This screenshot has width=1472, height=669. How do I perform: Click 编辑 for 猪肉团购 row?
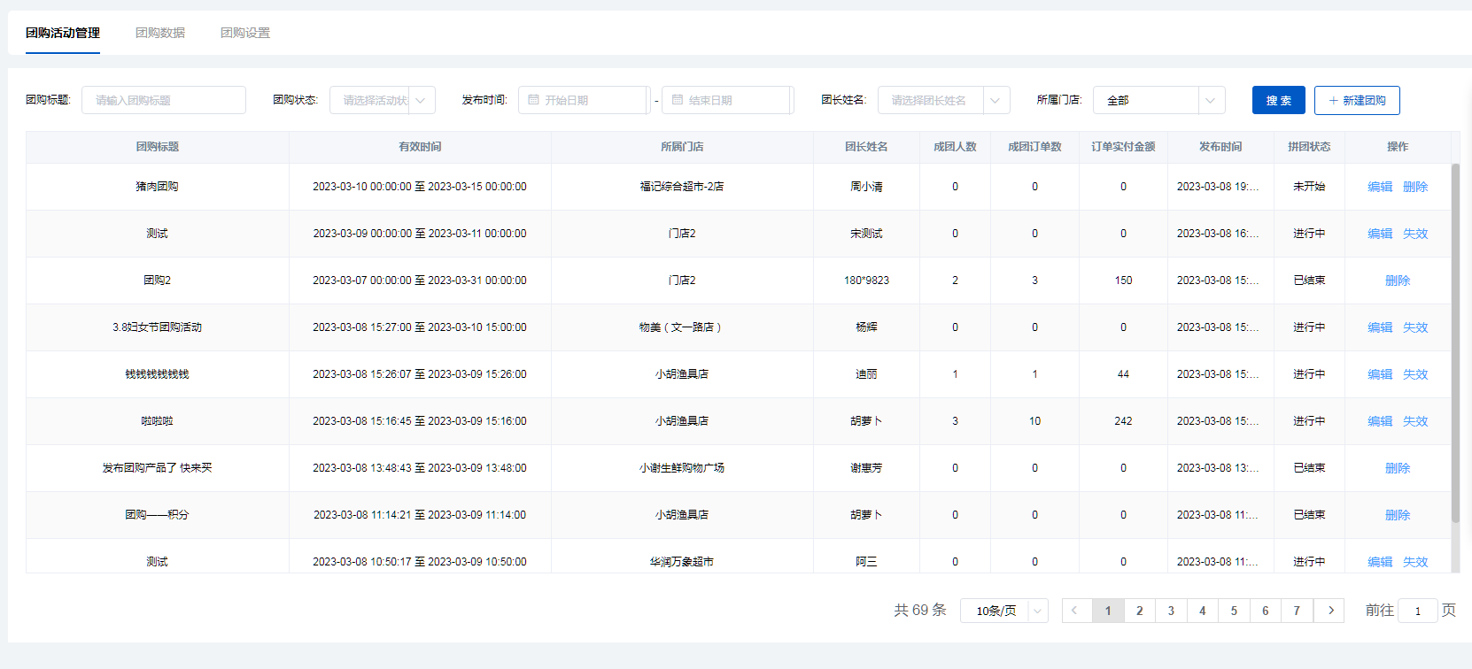coord(1380,187)
